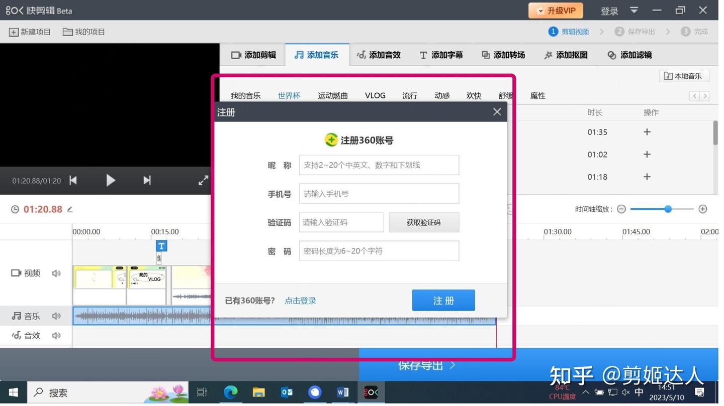Open Task View on taskbar

click(x=202, y=393)
